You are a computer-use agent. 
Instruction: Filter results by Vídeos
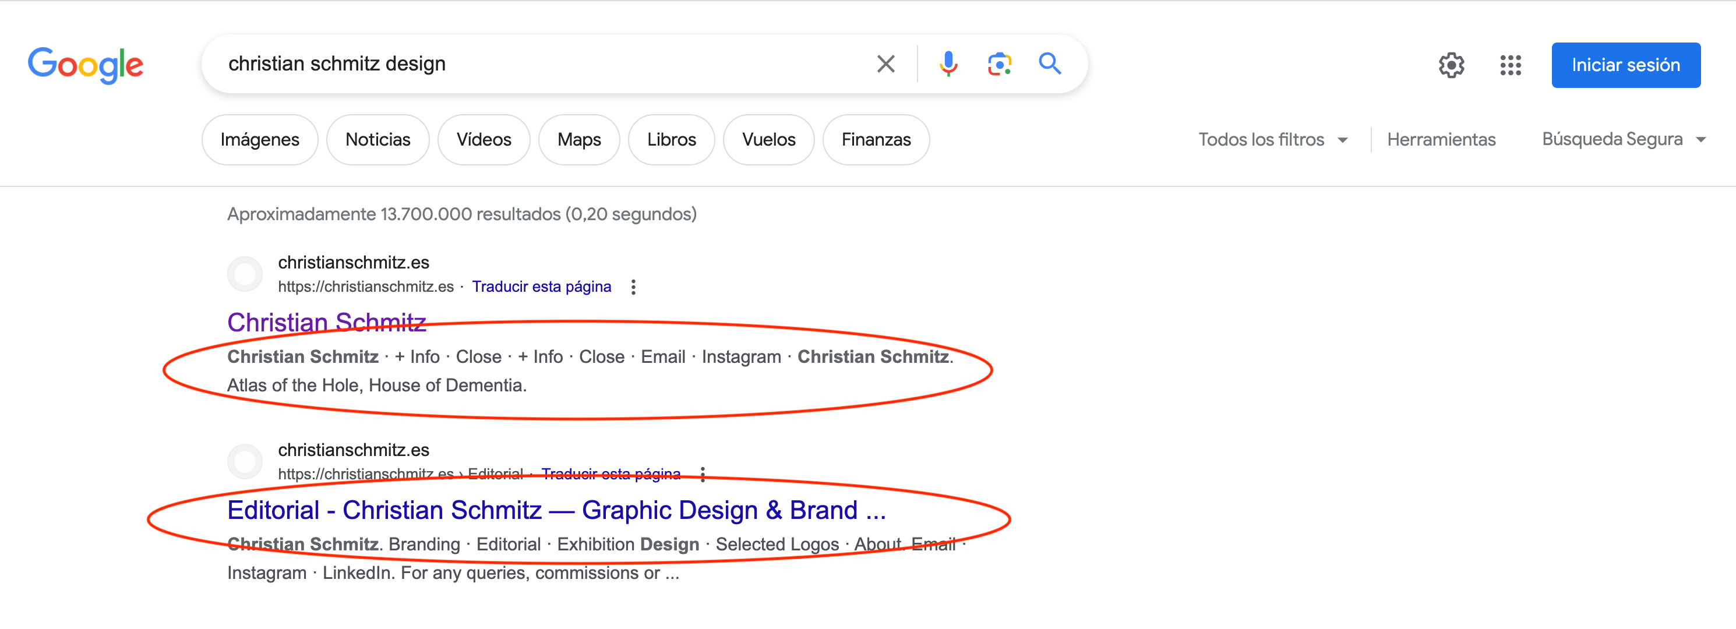(483, 139)
